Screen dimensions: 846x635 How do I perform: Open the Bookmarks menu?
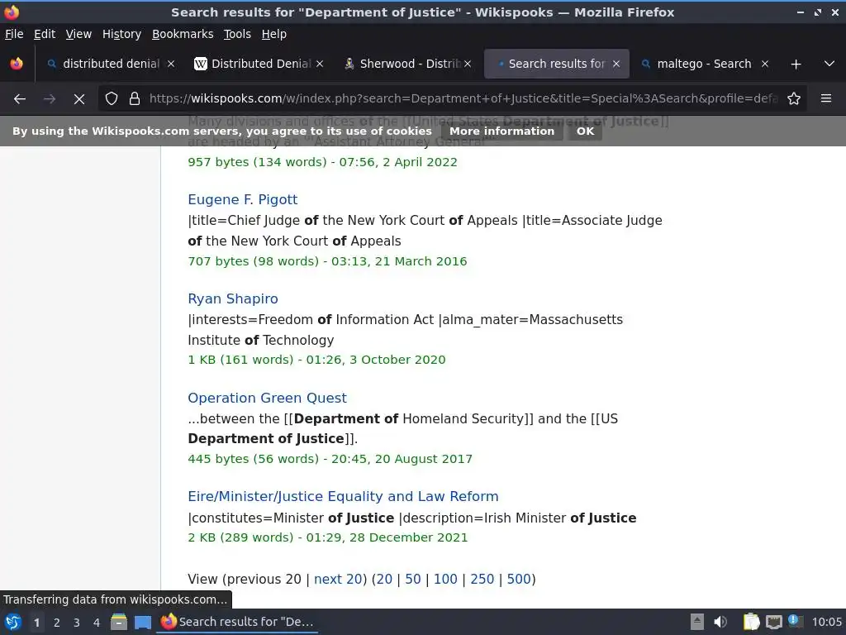coord(183,34)
